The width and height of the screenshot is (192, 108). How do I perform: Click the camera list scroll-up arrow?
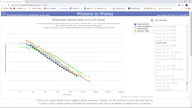(187, 26)
